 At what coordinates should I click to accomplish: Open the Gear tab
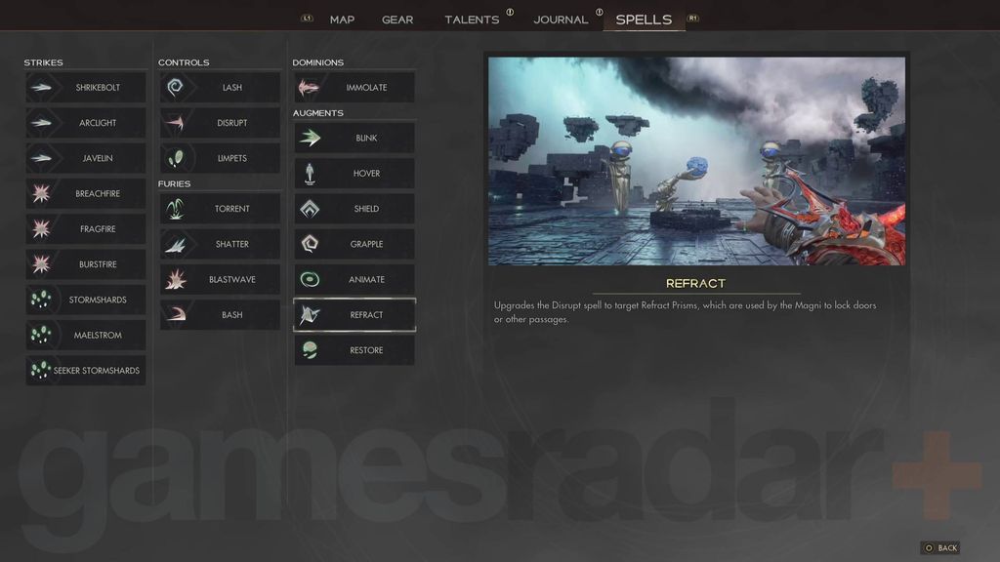point(397,20)
